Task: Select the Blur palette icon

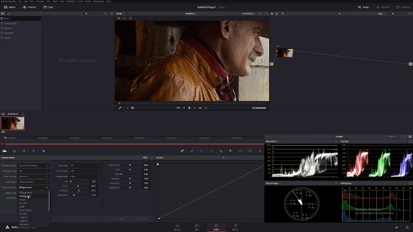Action: 221,151
